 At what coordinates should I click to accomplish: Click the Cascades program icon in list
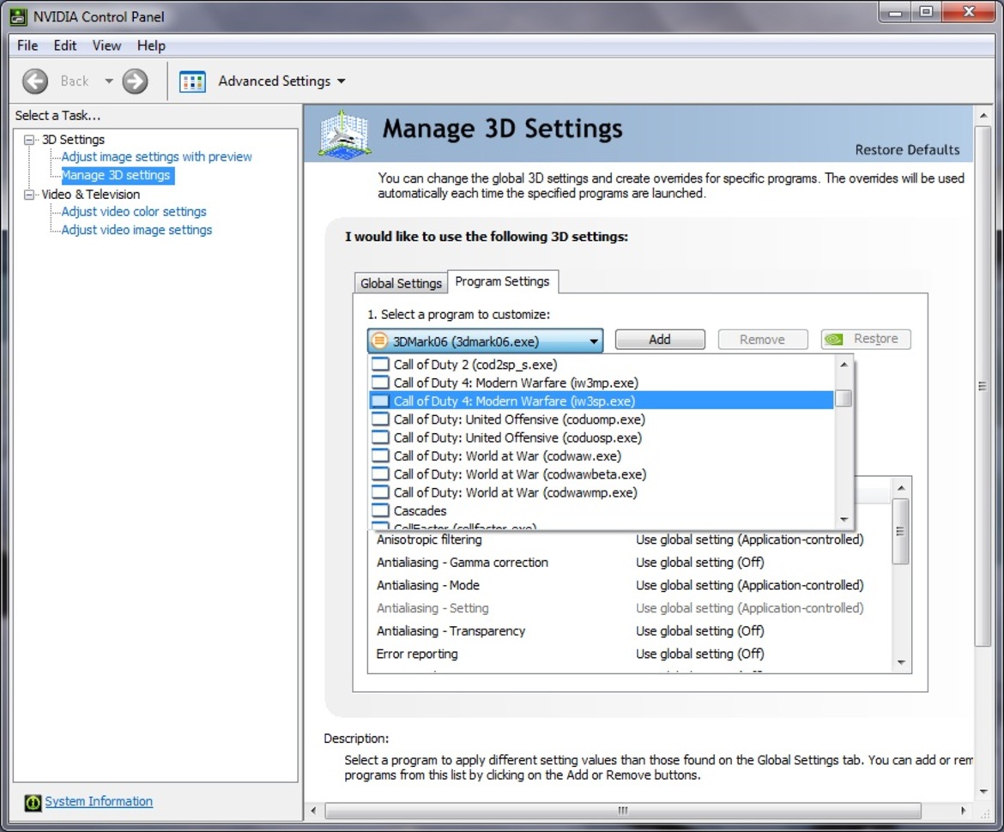click(379, 511)
